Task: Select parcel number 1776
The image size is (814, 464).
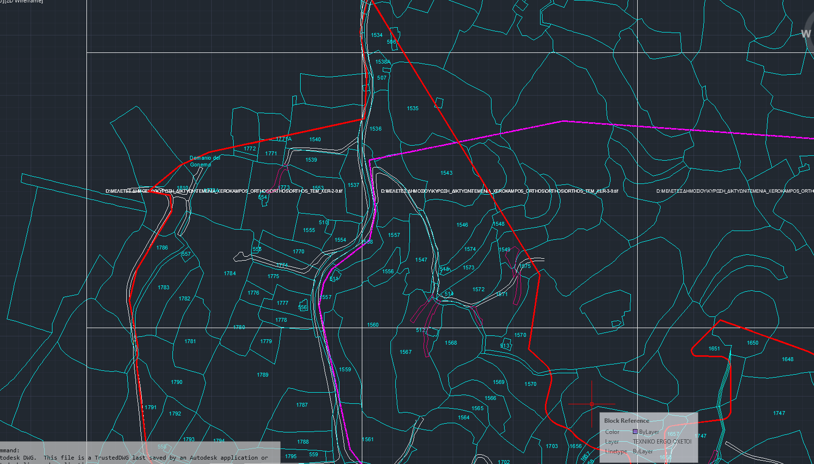Action: click(x=253, y=293)
